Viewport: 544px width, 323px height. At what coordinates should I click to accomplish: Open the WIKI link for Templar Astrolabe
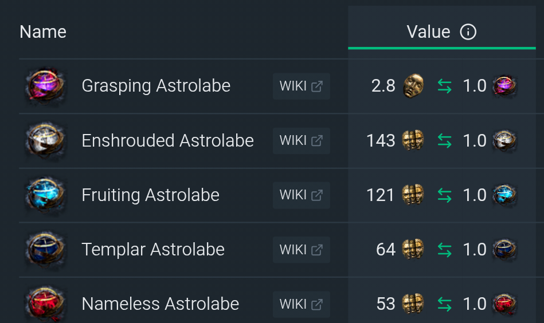[301, 250]
